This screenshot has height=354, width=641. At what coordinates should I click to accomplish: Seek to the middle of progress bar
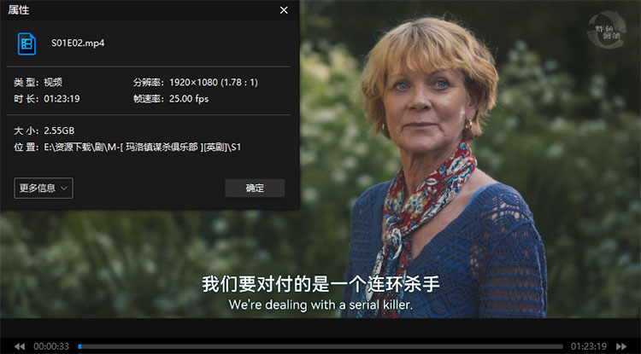tap(320, 346)
